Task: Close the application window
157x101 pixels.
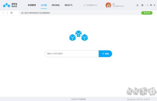Action: pyautogui.click(x=154, y=5)
